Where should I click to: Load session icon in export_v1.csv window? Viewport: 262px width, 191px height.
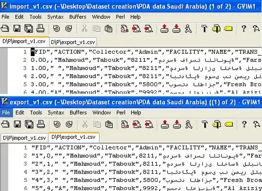pos(165,124)
